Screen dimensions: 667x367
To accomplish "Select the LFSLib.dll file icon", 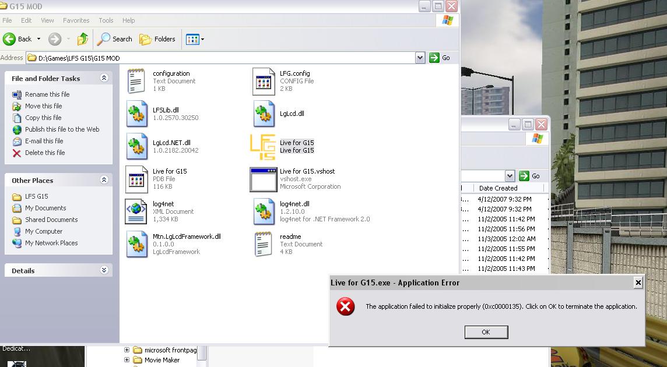I will pyautogui.click(x=136, y=114).
